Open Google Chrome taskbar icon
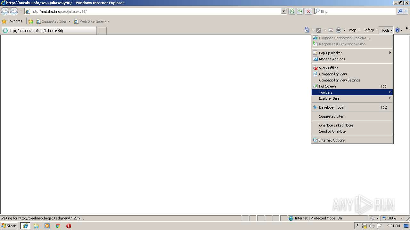 coord(58,226)
